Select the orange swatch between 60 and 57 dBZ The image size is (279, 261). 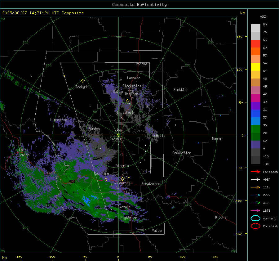(255, 52)
